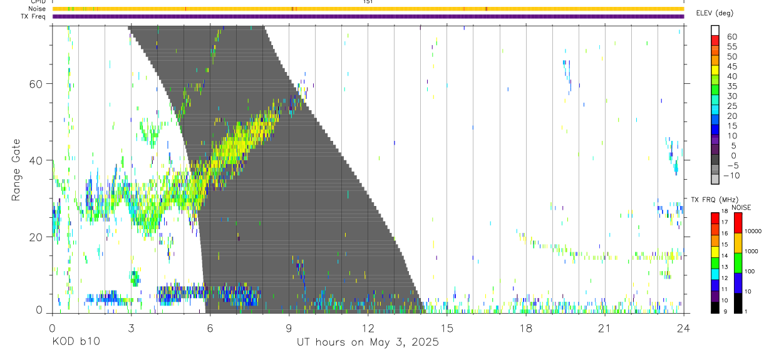
Task: Click the 'Range Gate' y-axis title
Action: 17,170
